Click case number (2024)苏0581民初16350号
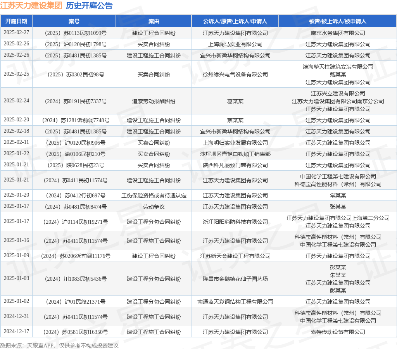This screenshot has height=349, width=397. 76,332
